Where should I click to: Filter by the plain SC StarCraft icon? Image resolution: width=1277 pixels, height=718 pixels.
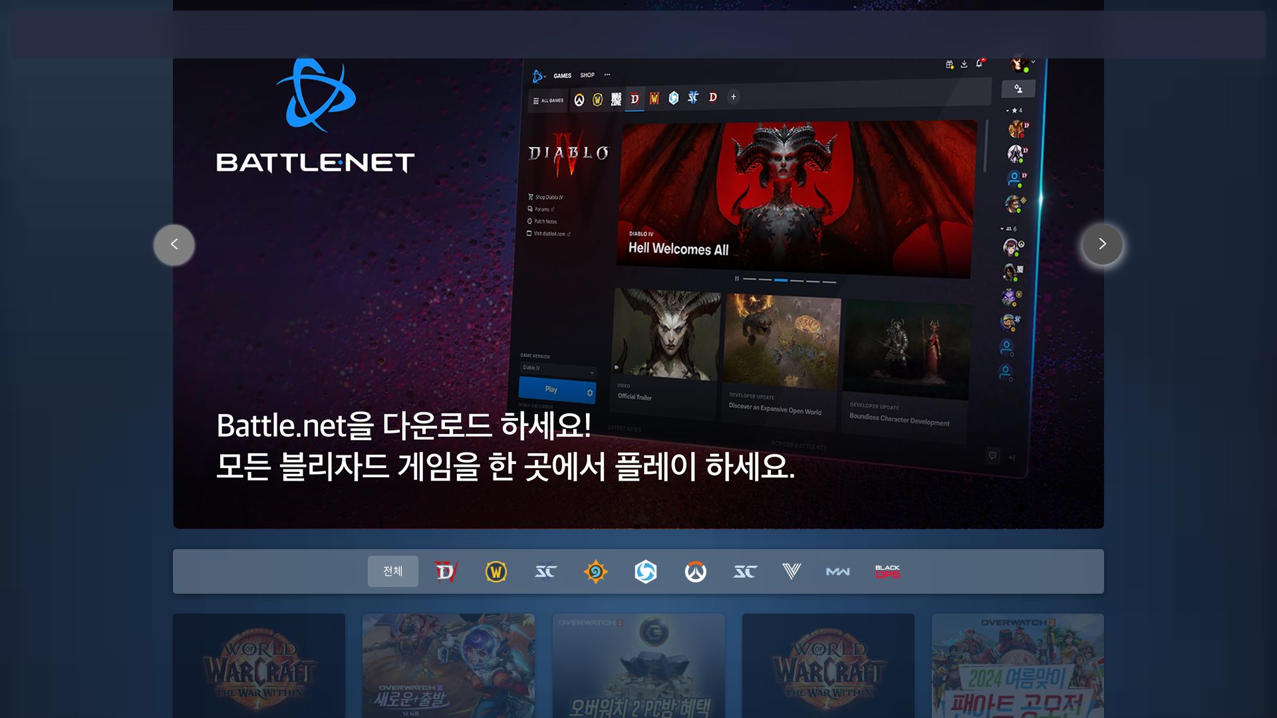746,571
